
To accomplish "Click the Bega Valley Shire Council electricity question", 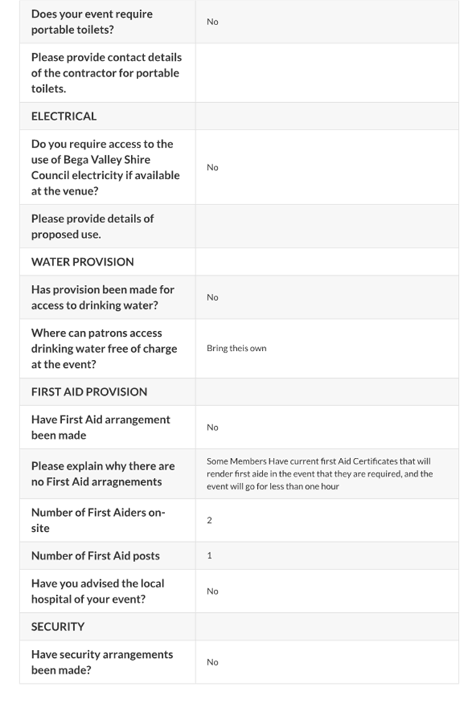I will tap(105, 167).
